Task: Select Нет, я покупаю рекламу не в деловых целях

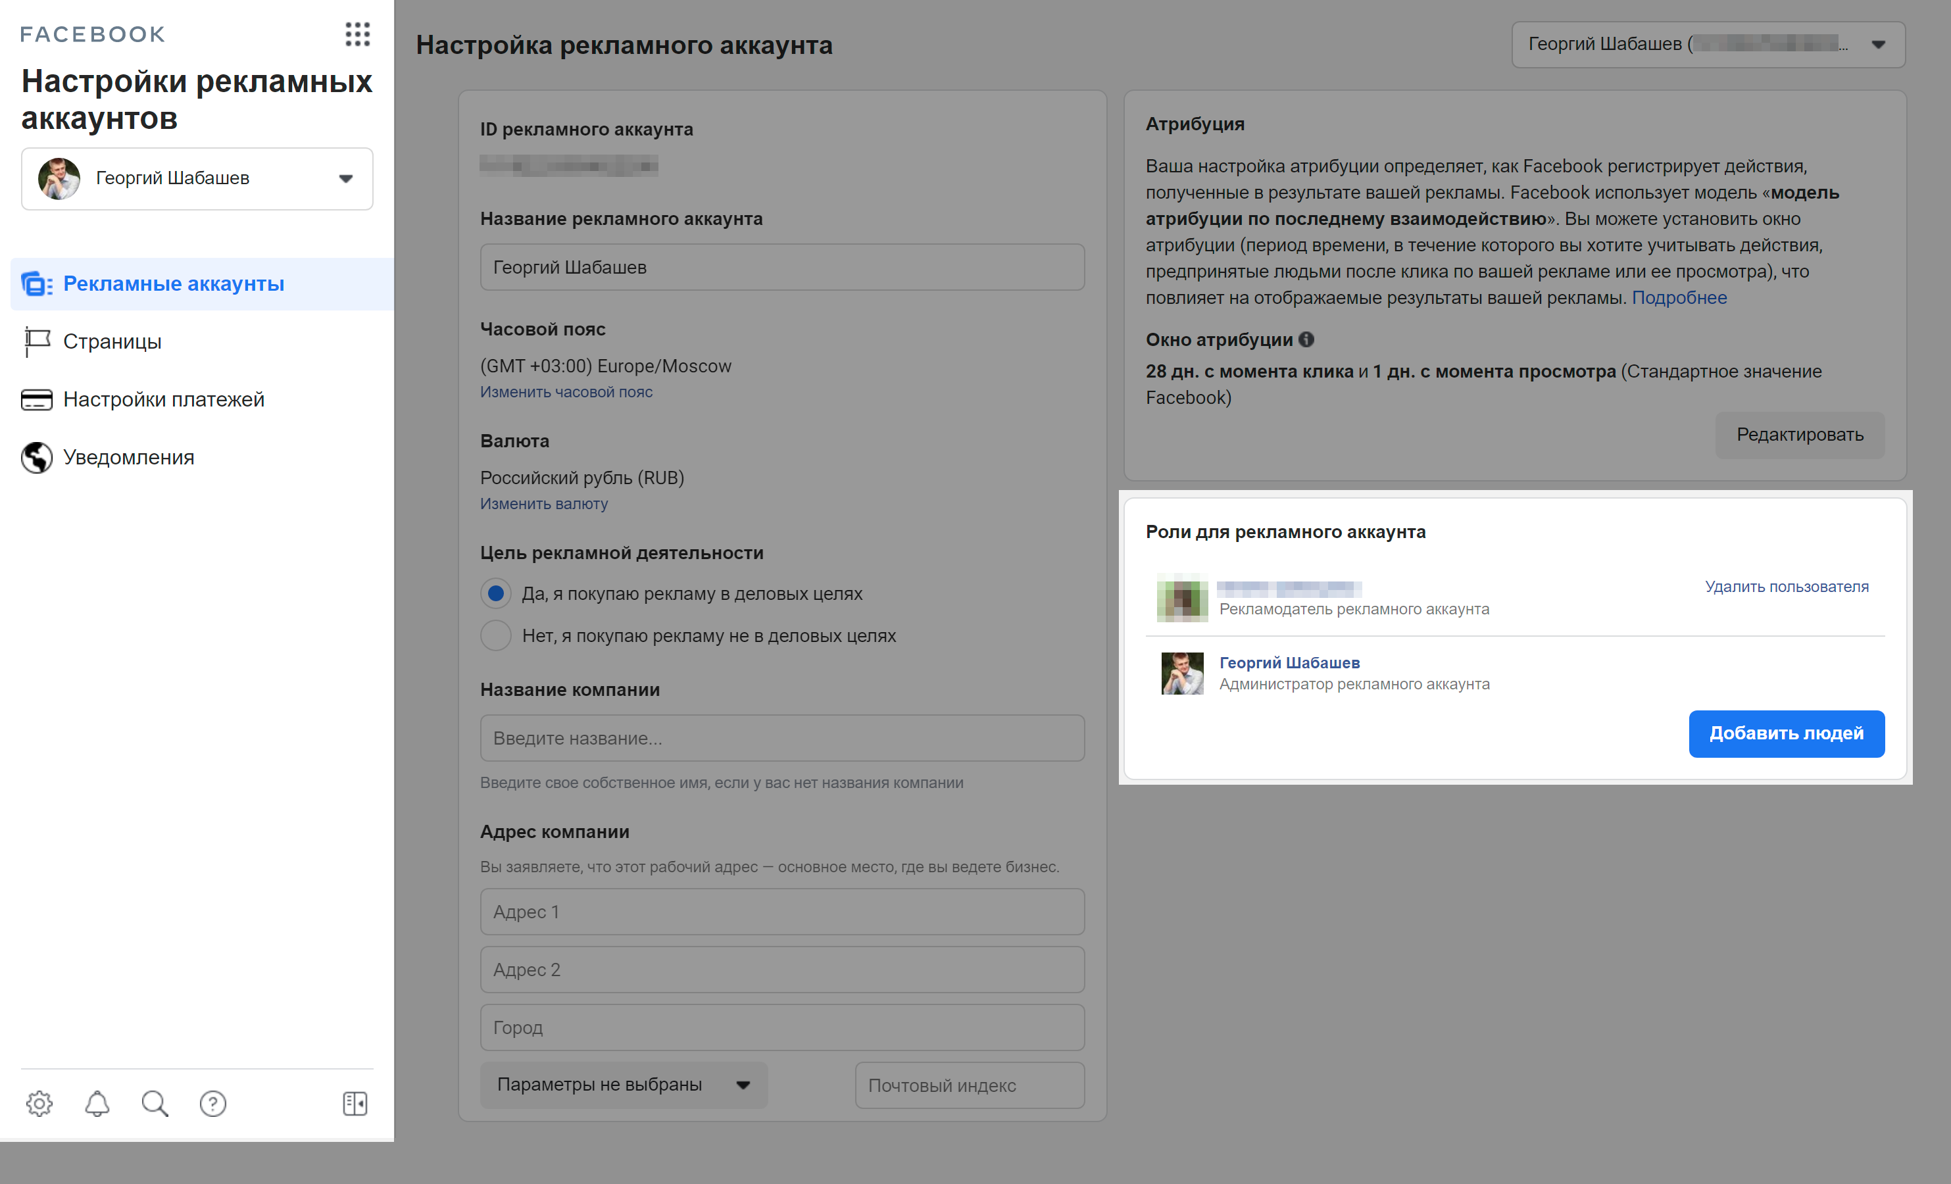Action: coord(496,635)
